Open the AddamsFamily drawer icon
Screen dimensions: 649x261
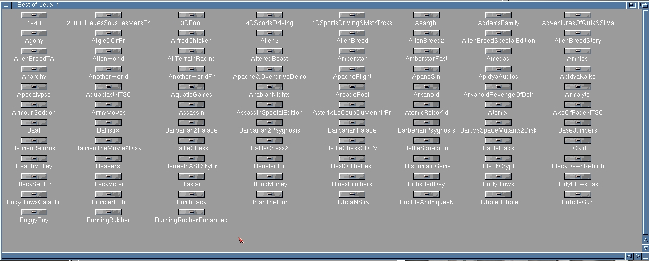[x=498, y=15]
